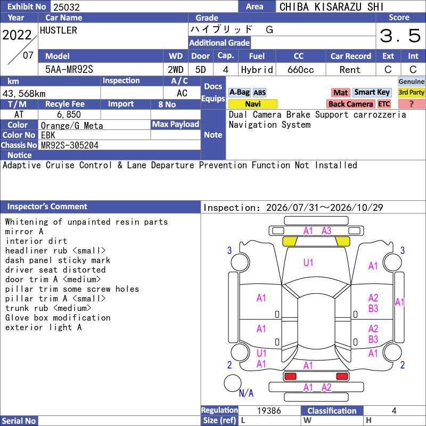This screenshot has height=426, width=426.
Task: Select the yellow Navi badge
Action: click(x=252, y=104)
